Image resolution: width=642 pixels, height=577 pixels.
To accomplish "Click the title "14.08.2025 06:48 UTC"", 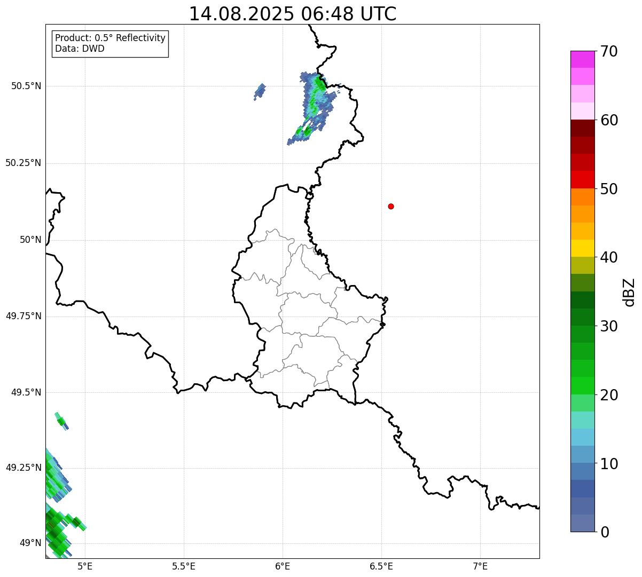I will coord(293,14).
